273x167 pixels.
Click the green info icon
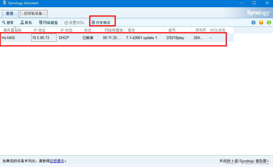pos(269,22)
